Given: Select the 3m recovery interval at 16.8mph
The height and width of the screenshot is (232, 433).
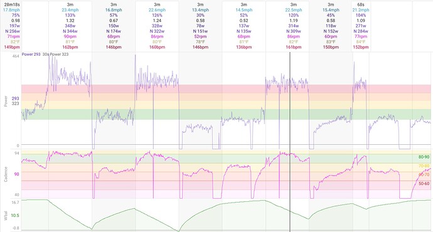Looking at the screenshot, I should 114,26.
